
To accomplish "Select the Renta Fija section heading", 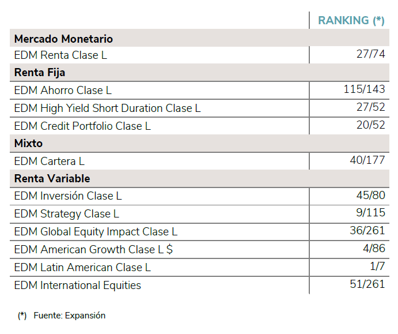I will click(40, 73).
